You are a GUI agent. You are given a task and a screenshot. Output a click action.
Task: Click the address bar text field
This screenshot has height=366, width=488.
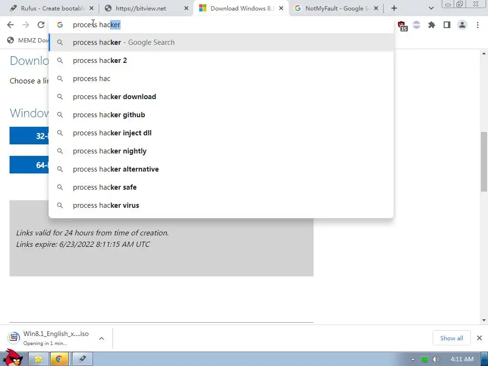(221, 25)
